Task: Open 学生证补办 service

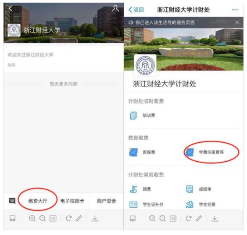Action: [147, 205]
